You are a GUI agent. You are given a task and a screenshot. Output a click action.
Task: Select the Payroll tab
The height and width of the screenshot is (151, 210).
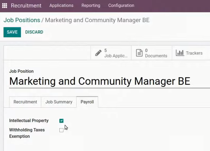point(87,102)
